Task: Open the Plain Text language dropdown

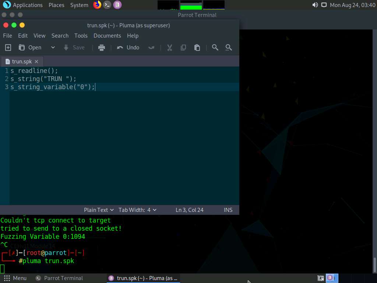Action: pos(99,210)
